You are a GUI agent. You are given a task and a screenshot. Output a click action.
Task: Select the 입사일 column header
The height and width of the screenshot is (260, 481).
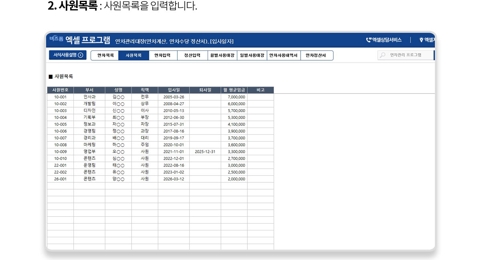click(x=174, y=90)
